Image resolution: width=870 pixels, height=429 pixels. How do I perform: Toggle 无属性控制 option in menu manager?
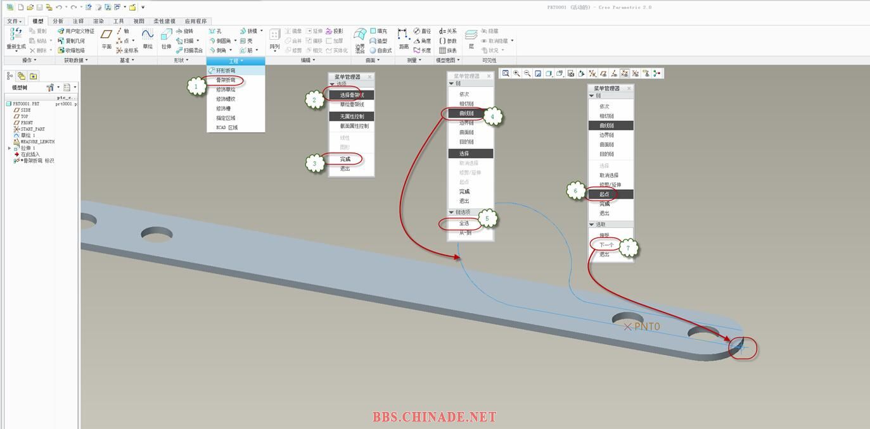(x=352, y=116)
